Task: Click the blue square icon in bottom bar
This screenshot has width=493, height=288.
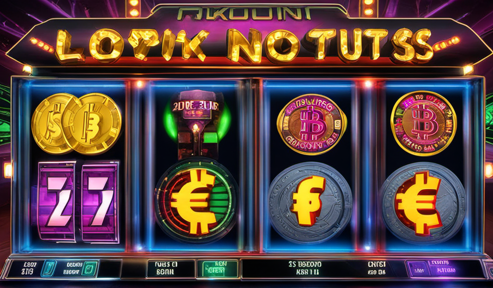Action: click(x=49, y=269)
